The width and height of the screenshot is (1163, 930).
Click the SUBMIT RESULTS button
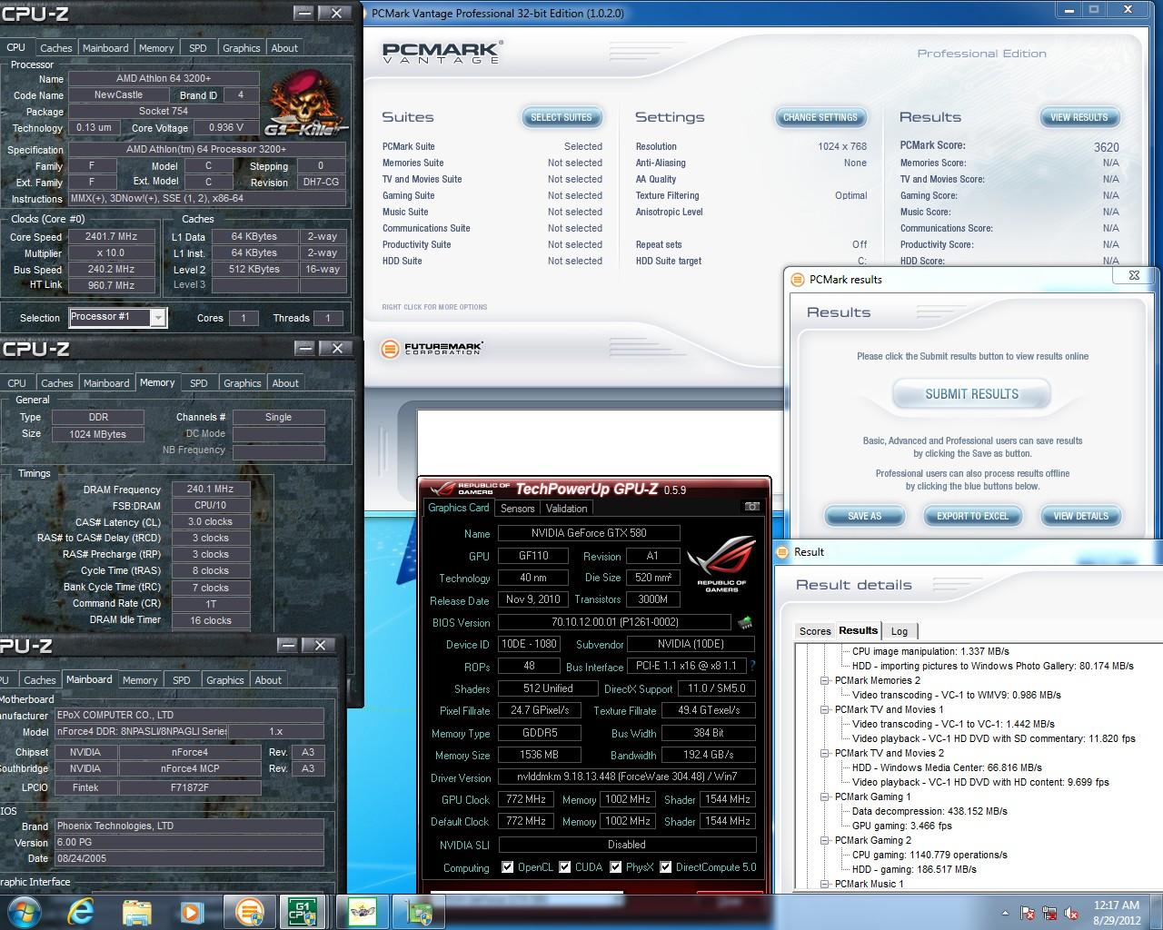coord(971,394)
